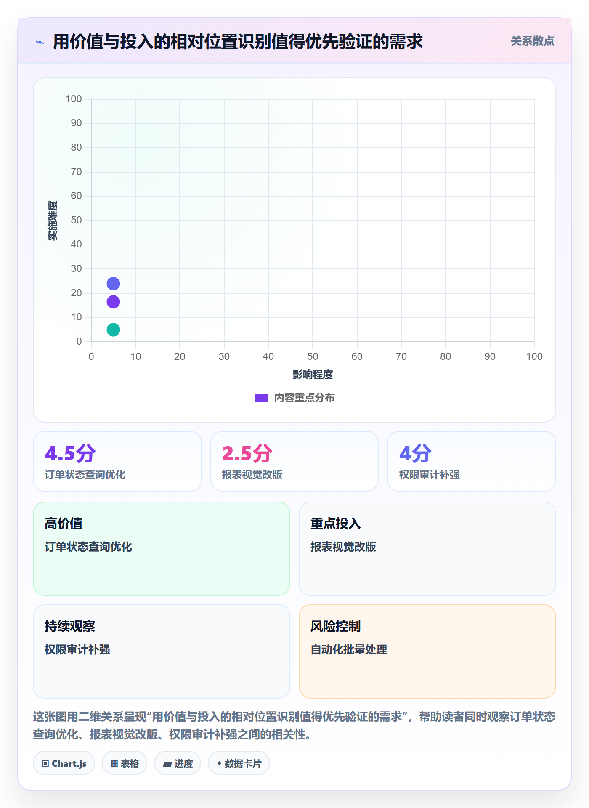Select the 数据卡片 tag chip
Viewport: 589px width, 808px height.
pyautogui.click(x=239, y=763)
